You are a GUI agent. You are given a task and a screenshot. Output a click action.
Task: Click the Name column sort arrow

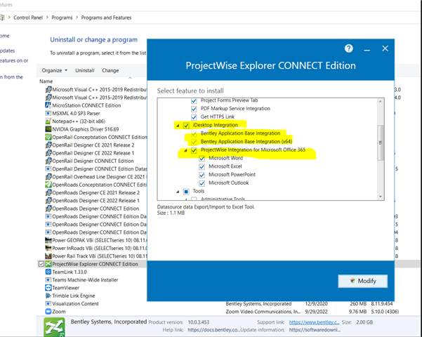(131, 78)
